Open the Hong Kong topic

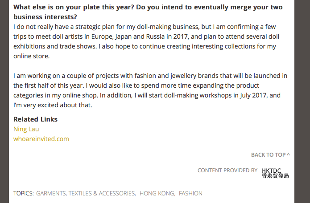pyautogui.click(x=157, y=193)
